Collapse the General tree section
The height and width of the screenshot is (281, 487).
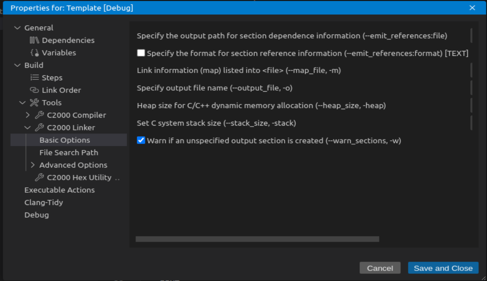tap(17, 28)
